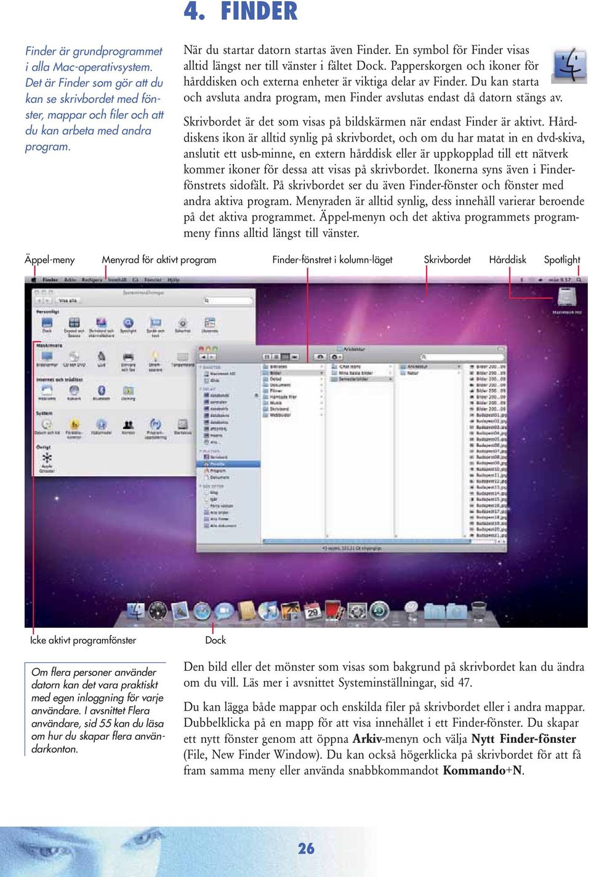This screenshot has height=877, width=591.
Task: Open the Ljud preference pane
Action: coord(102,359)
